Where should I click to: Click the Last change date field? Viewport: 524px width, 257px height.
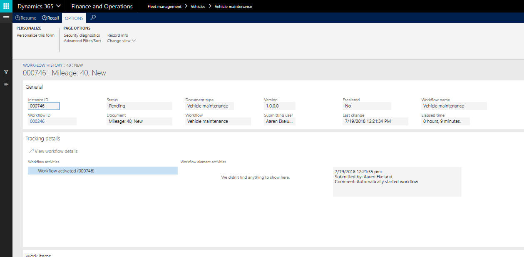(x=375, y=121)
